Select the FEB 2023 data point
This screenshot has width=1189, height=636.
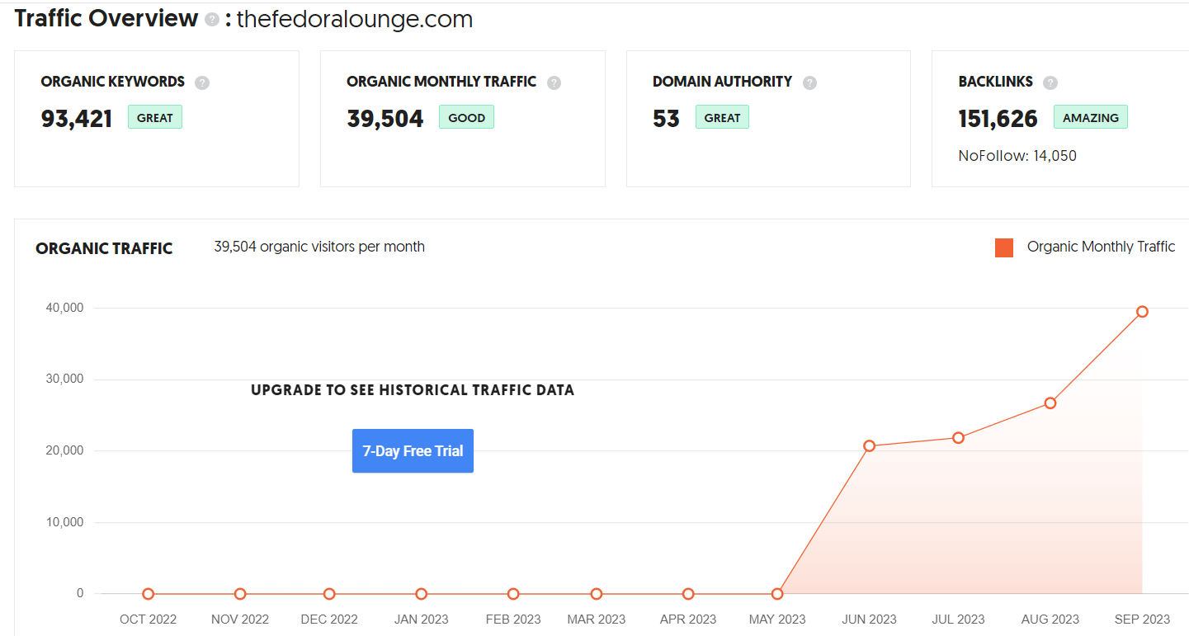pyautogui.click(x=513, y=594)
